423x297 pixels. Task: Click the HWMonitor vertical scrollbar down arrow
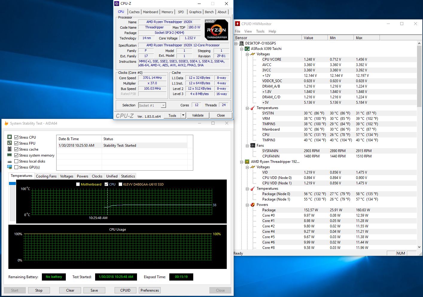pyautogui.click(x=419, y=247)
